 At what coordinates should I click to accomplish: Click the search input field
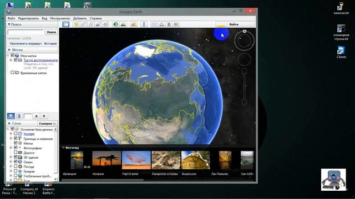[26, 32]
